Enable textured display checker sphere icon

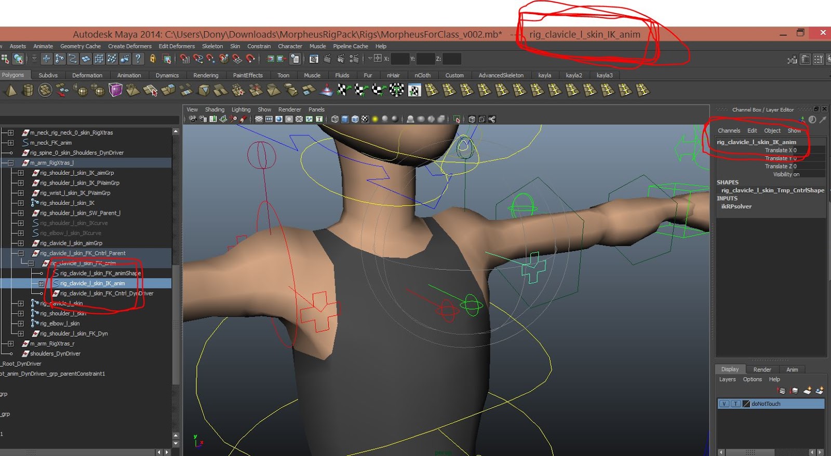click(365, 119)
